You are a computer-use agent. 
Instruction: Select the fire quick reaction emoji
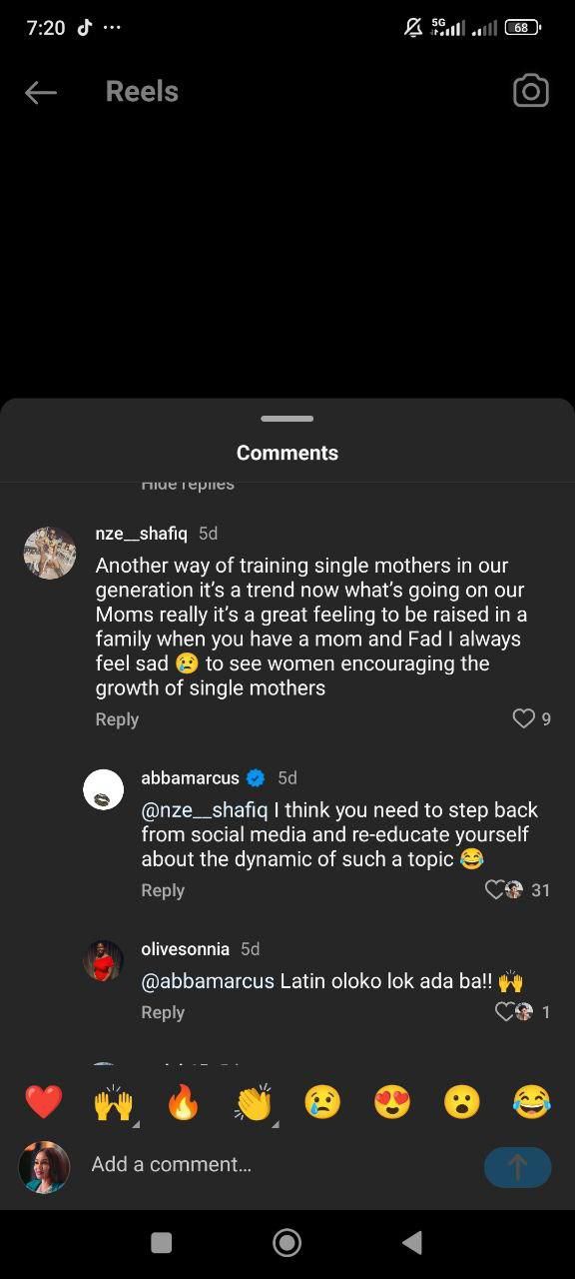pos(183,1101)
